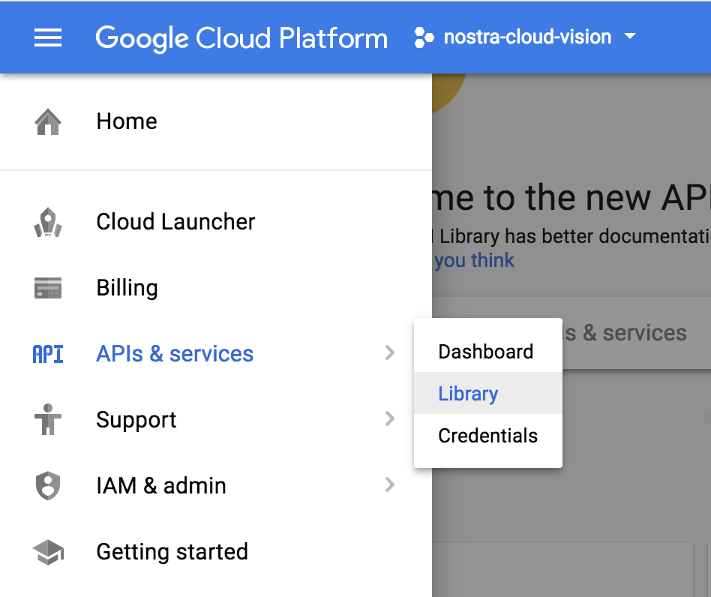The height and width of the screenshot is (597, 711).
Task: Click the nostra-cloud-vision project name
Action: click(527, 37)
